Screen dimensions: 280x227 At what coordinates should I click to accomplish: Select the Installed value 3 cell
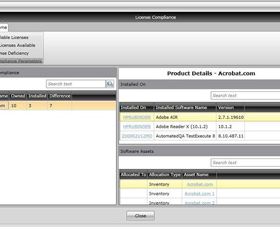(37, 106)
